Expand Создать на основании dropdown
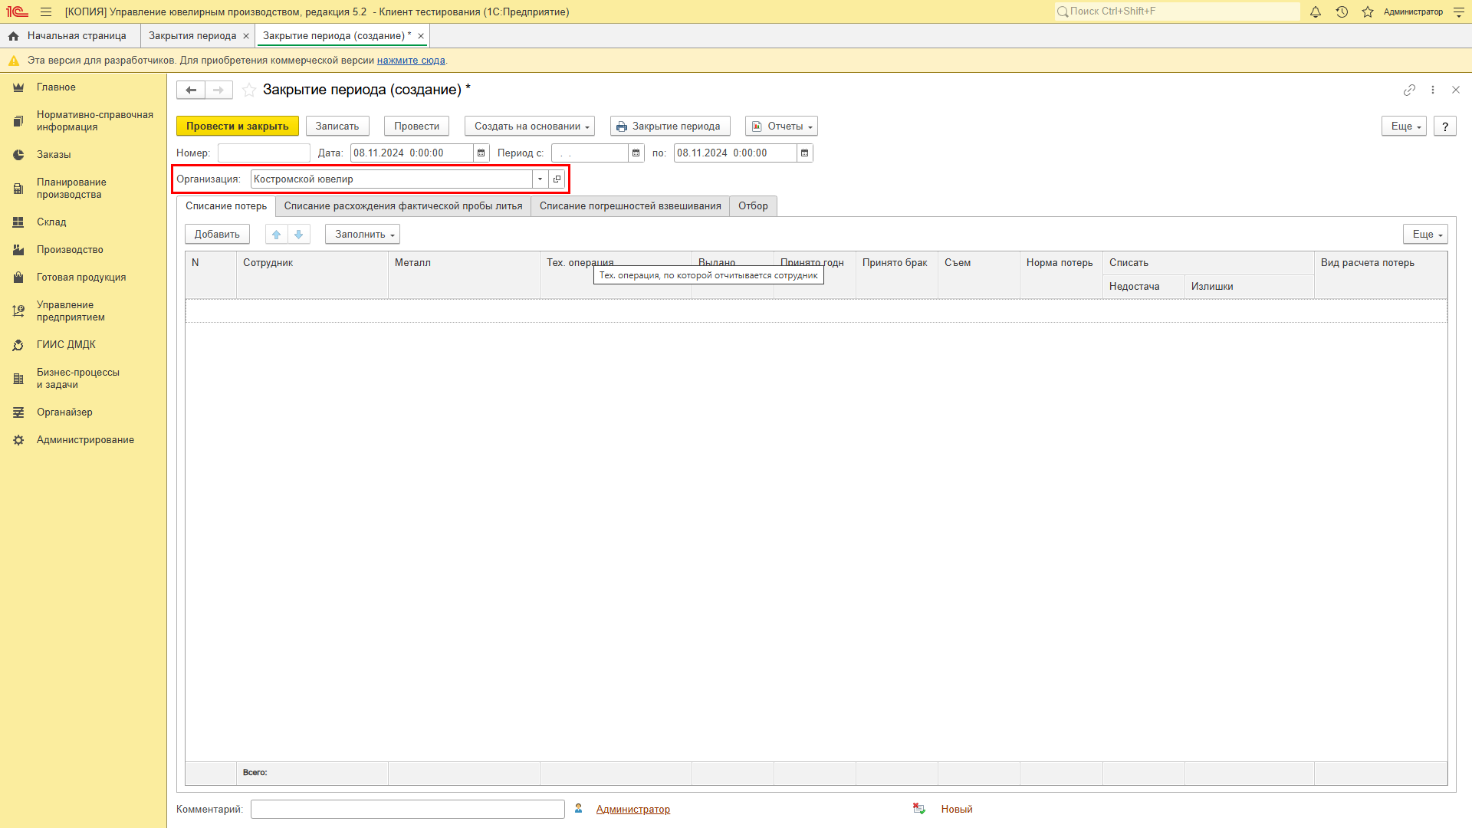This screenshot has width=1472, height=828. click(530, 127)
